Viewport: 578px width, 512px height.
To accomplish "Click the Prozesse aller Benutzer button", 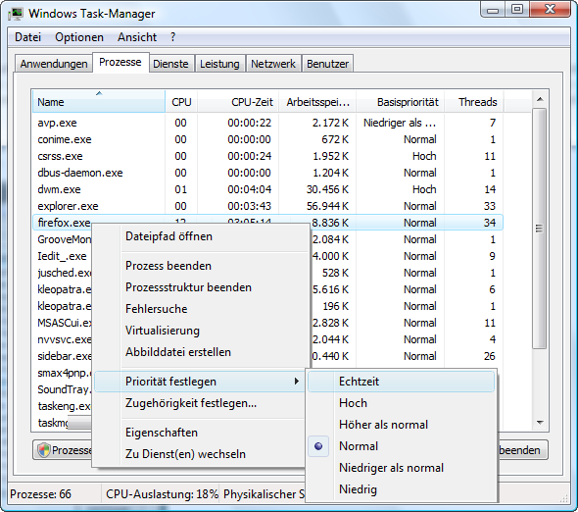I will coord(63,450).
